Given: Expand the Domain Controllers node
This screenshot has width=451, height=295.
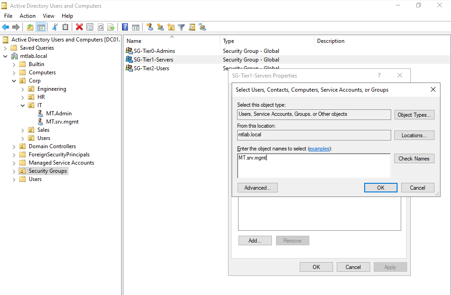Looking at the screenshot, I should (x=14, y=147).
